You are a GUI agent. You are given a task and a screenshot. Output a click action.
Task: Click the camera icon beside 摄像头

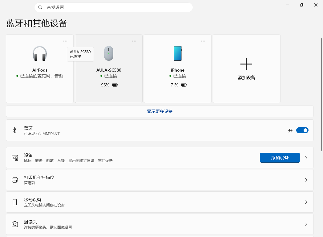[x=14, y=224]
